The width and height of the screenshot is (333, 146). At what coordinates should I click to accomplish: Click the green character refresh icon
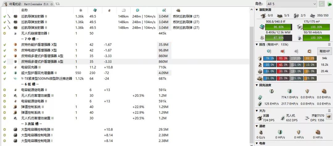pos(322,4)
